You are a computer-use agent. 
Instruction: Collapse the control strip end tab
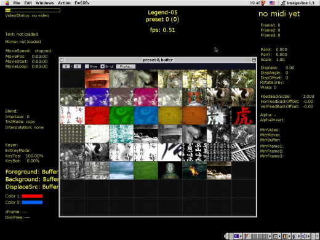(x=226, y=236)
